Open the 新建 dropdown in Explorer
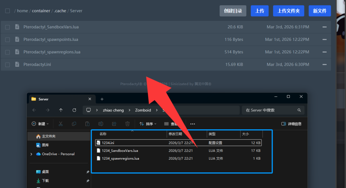This screenshot has width=346, height=188. (x=40, y=124)
